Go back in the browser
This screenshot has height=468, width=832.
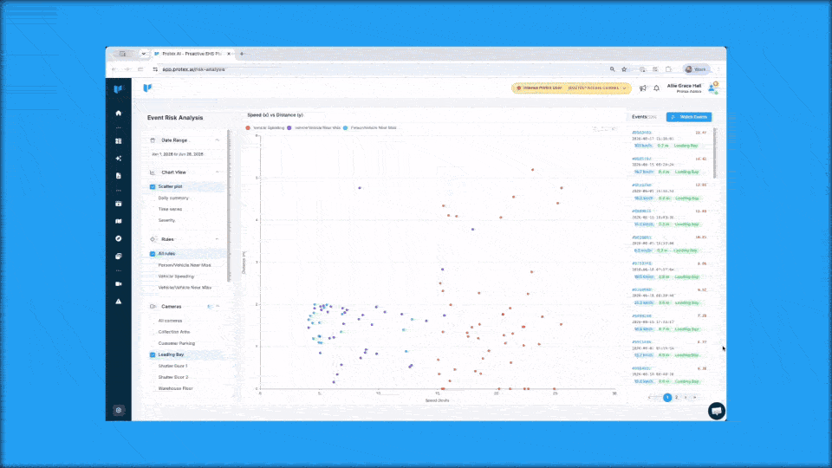[x=114, y=69]
